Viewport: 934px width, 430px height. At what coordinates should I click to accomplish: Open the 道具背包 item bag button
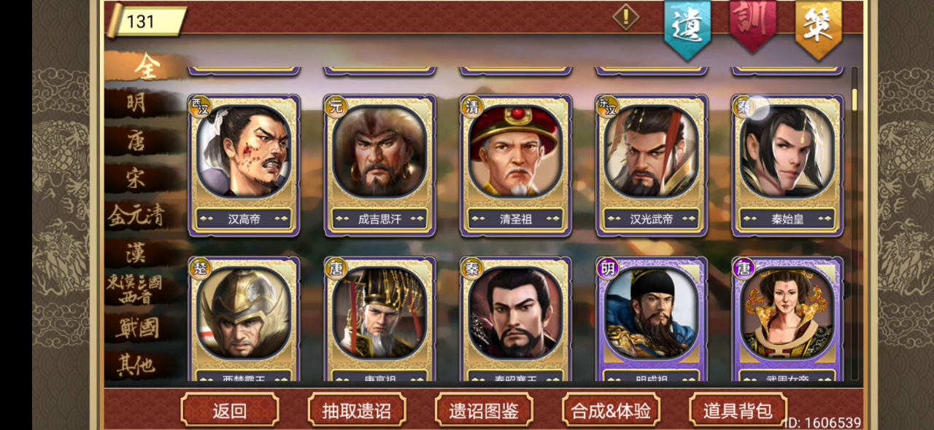[738, 410]
